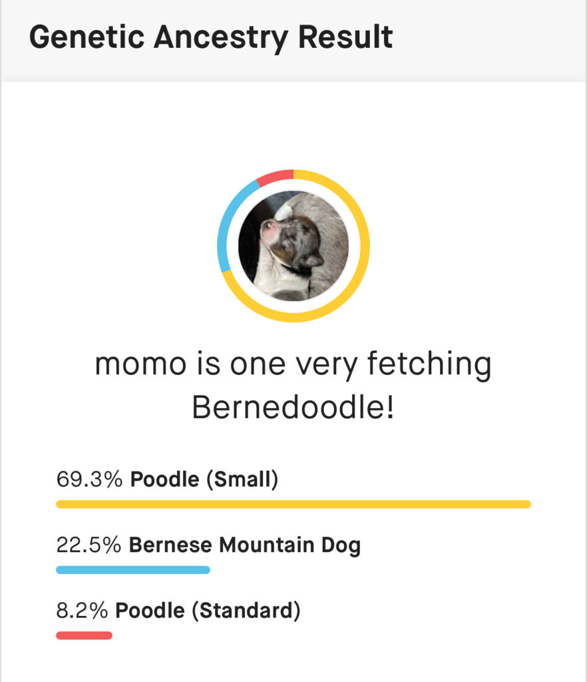Screen dimensions: 587x682
Task: Click the red segment of the ancestry ring
Action: pyautogui.click(x=274, y=176)
